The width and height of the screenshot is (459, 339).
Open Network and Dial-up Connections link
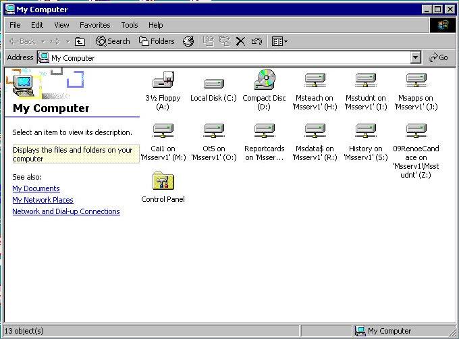pyautogui.click(x=66, y=211)
